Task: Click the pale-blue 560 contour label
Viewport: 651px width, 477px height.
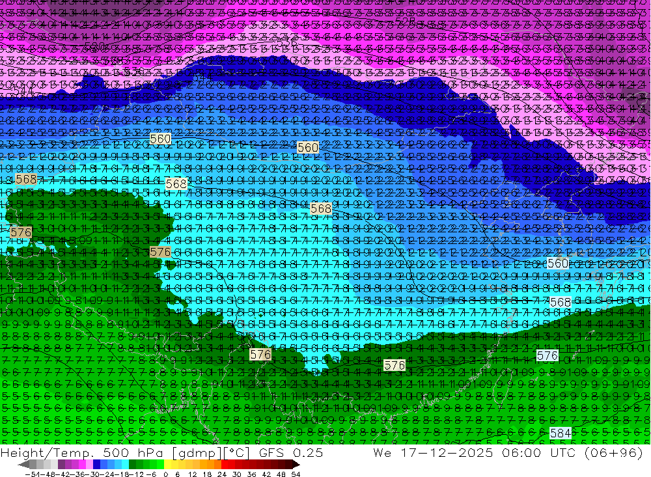Action: click(558, 263)
